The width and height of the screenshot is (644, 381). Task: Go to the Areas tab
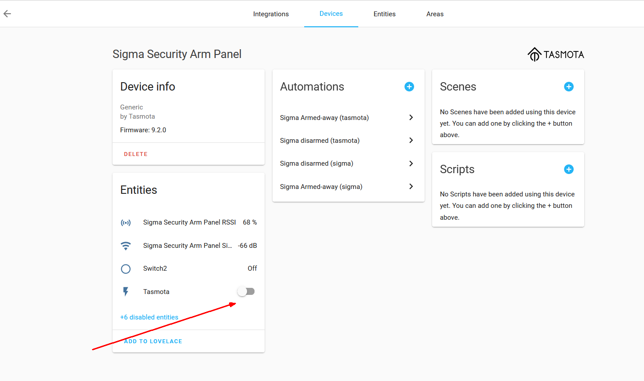(x=435, y=14)
